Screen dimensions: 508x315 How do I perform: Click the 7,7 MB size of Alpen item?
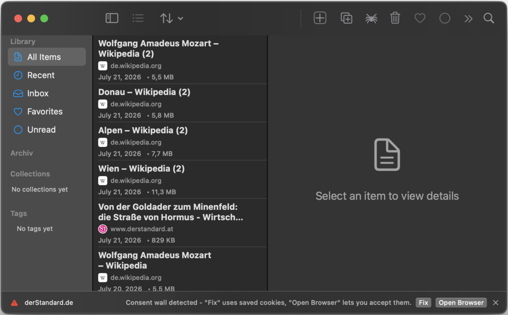pos(162,153)
